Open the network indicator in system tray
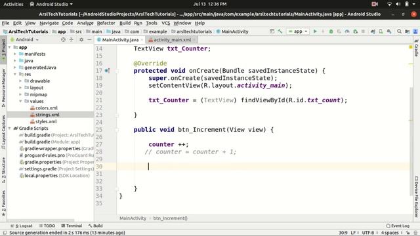 pyautogui.click(x=389, y=4)
